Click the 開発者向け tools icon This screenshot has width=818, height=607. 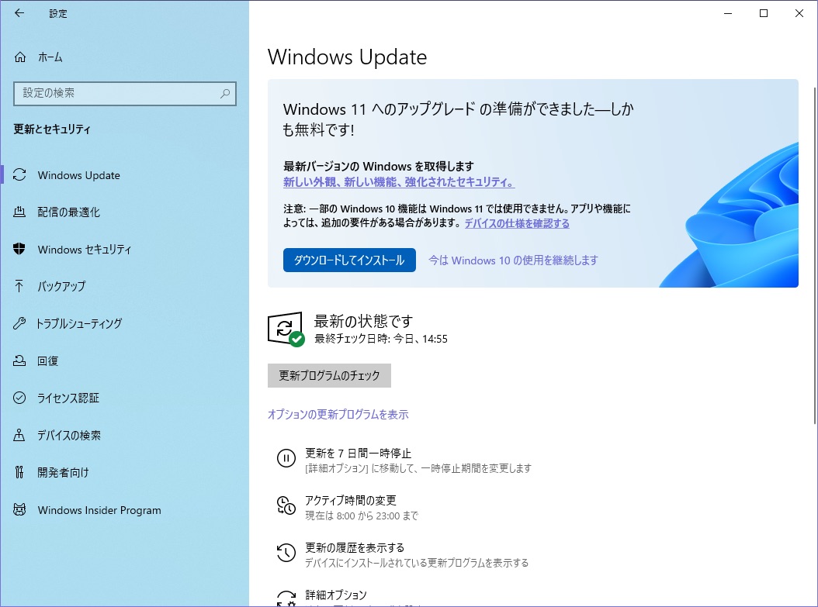pos(19,473)
